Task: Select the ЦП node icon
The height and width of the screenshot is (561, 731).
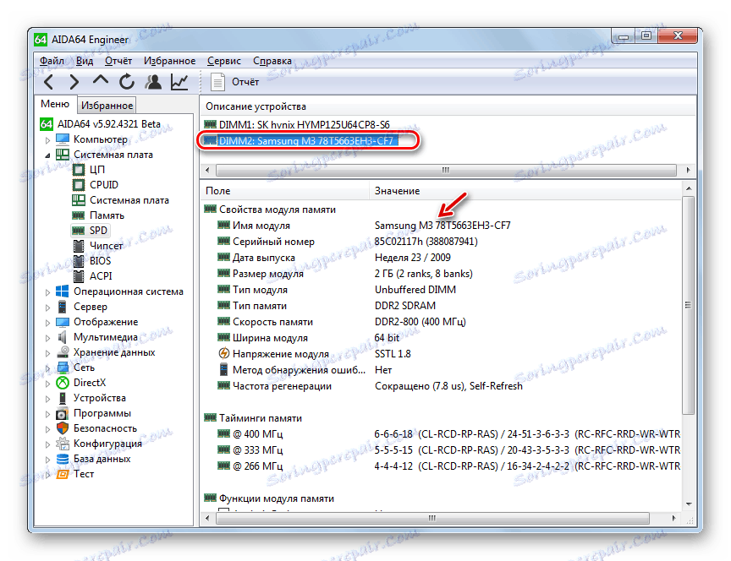Action: click(x=79, y=170)
